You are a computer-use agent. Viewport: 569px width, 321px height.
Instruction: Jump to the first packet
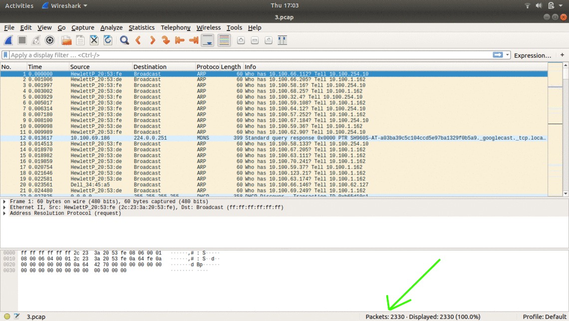pos(180,40)
